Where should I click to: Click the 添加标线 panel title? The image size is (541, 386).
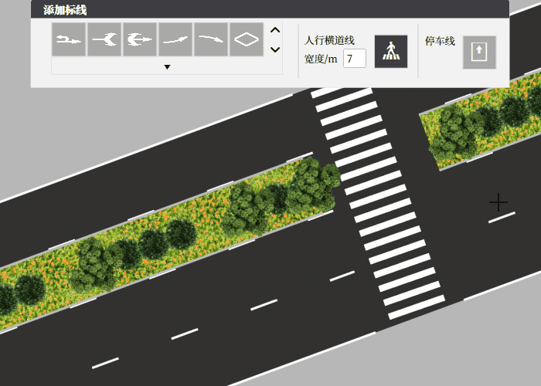pos(65,10)
